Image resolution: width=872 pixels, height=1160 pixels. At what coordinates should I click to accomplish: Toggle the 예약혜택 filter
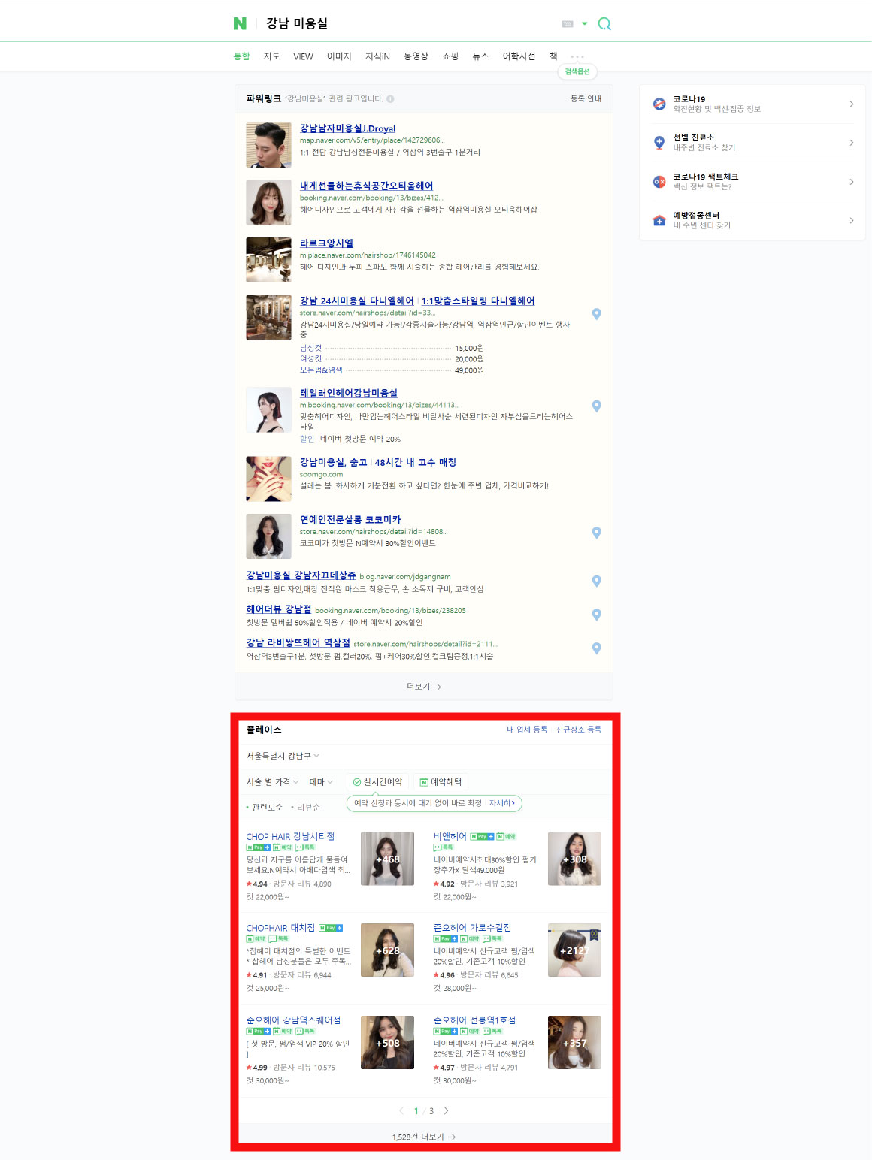[441, 782]
